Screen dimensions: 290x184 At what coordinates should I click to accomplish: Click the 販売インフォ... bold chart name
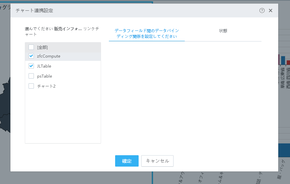(x=68, y=29)
